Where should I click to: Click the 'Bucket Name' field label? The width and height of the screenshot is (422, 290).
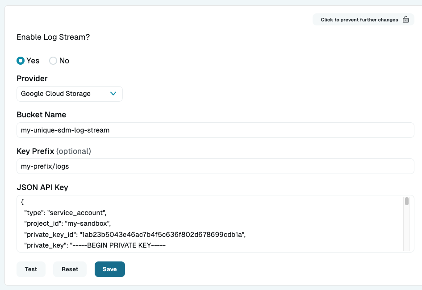point(41,115)
